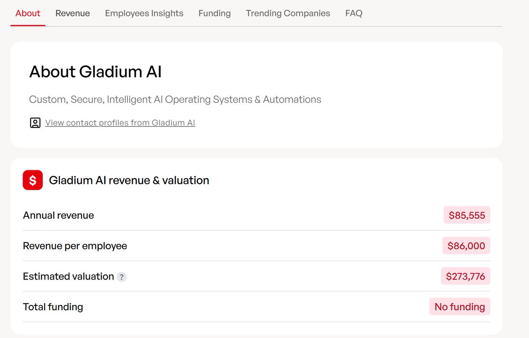Click the Estimated valuation label
This screenshot has width=529, height=338.
point(68,276)
